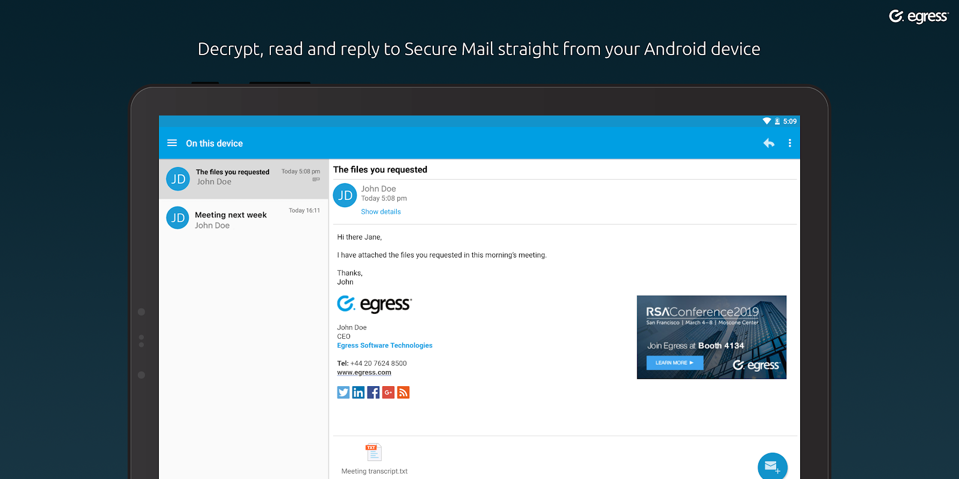Open the RSS feed icon

[403, 392]
